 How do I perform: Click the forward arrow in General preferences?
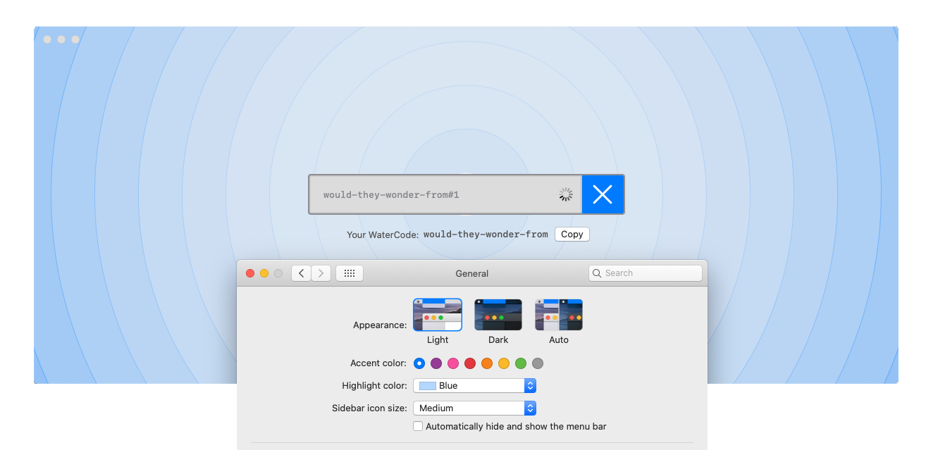tap(321, 273)
